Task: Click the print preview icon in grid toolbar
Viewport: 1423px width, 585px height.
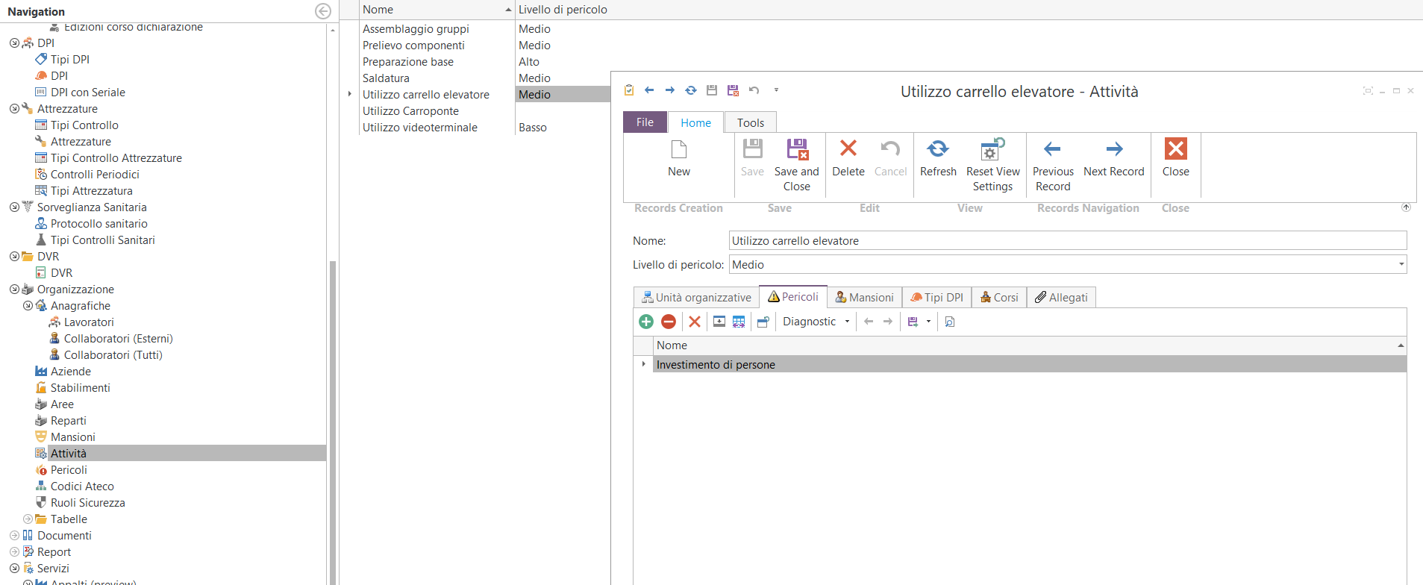Action: (950, 322)
